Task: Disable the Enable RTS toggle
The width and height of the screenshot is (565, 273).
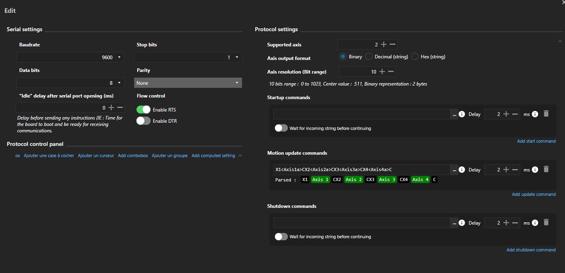Action: pyautogui.click(x=143, y=110)
